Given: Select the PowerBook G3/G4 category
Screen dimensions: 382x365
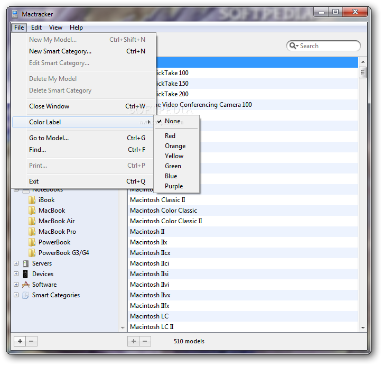Looking at the screenshot, I should (x=64, y=253).
